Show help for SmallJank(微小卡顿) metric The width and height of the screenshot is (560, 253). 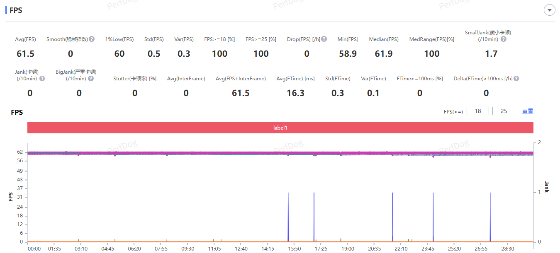click(x=503, y=39)
